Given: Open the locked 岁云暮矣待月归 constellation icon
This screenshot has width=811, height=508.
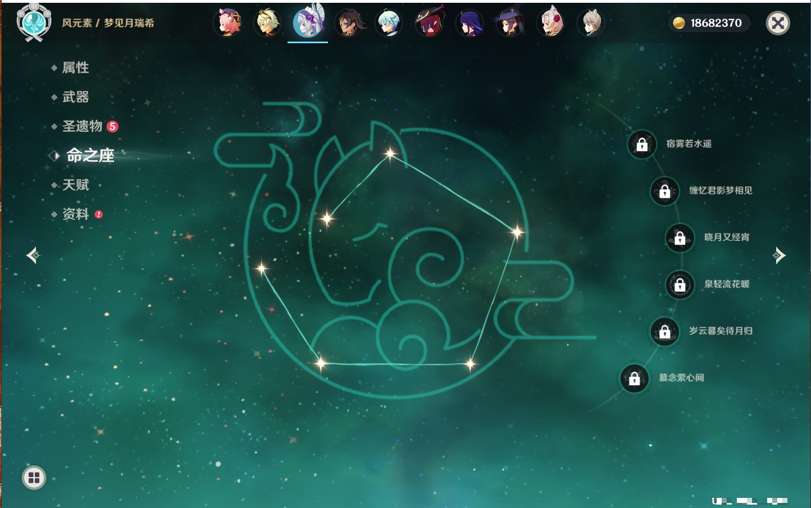Looking at the screenshot, I should click(x=665, y=331).
